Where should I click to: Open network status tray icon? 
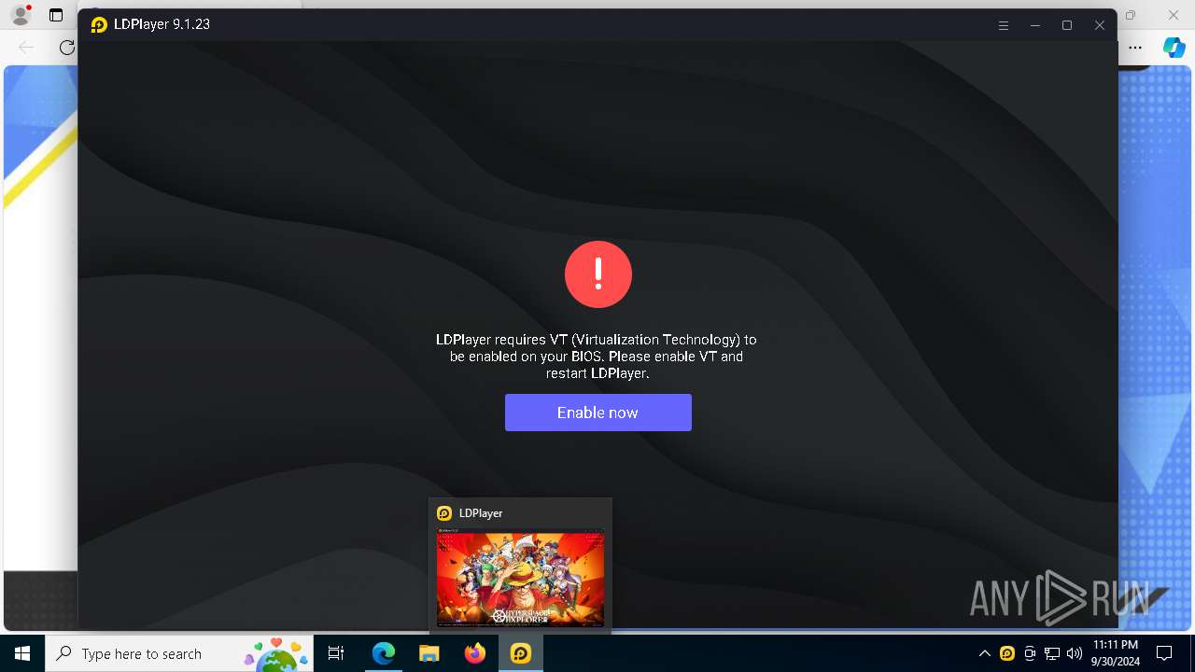tap(1052, 653)
